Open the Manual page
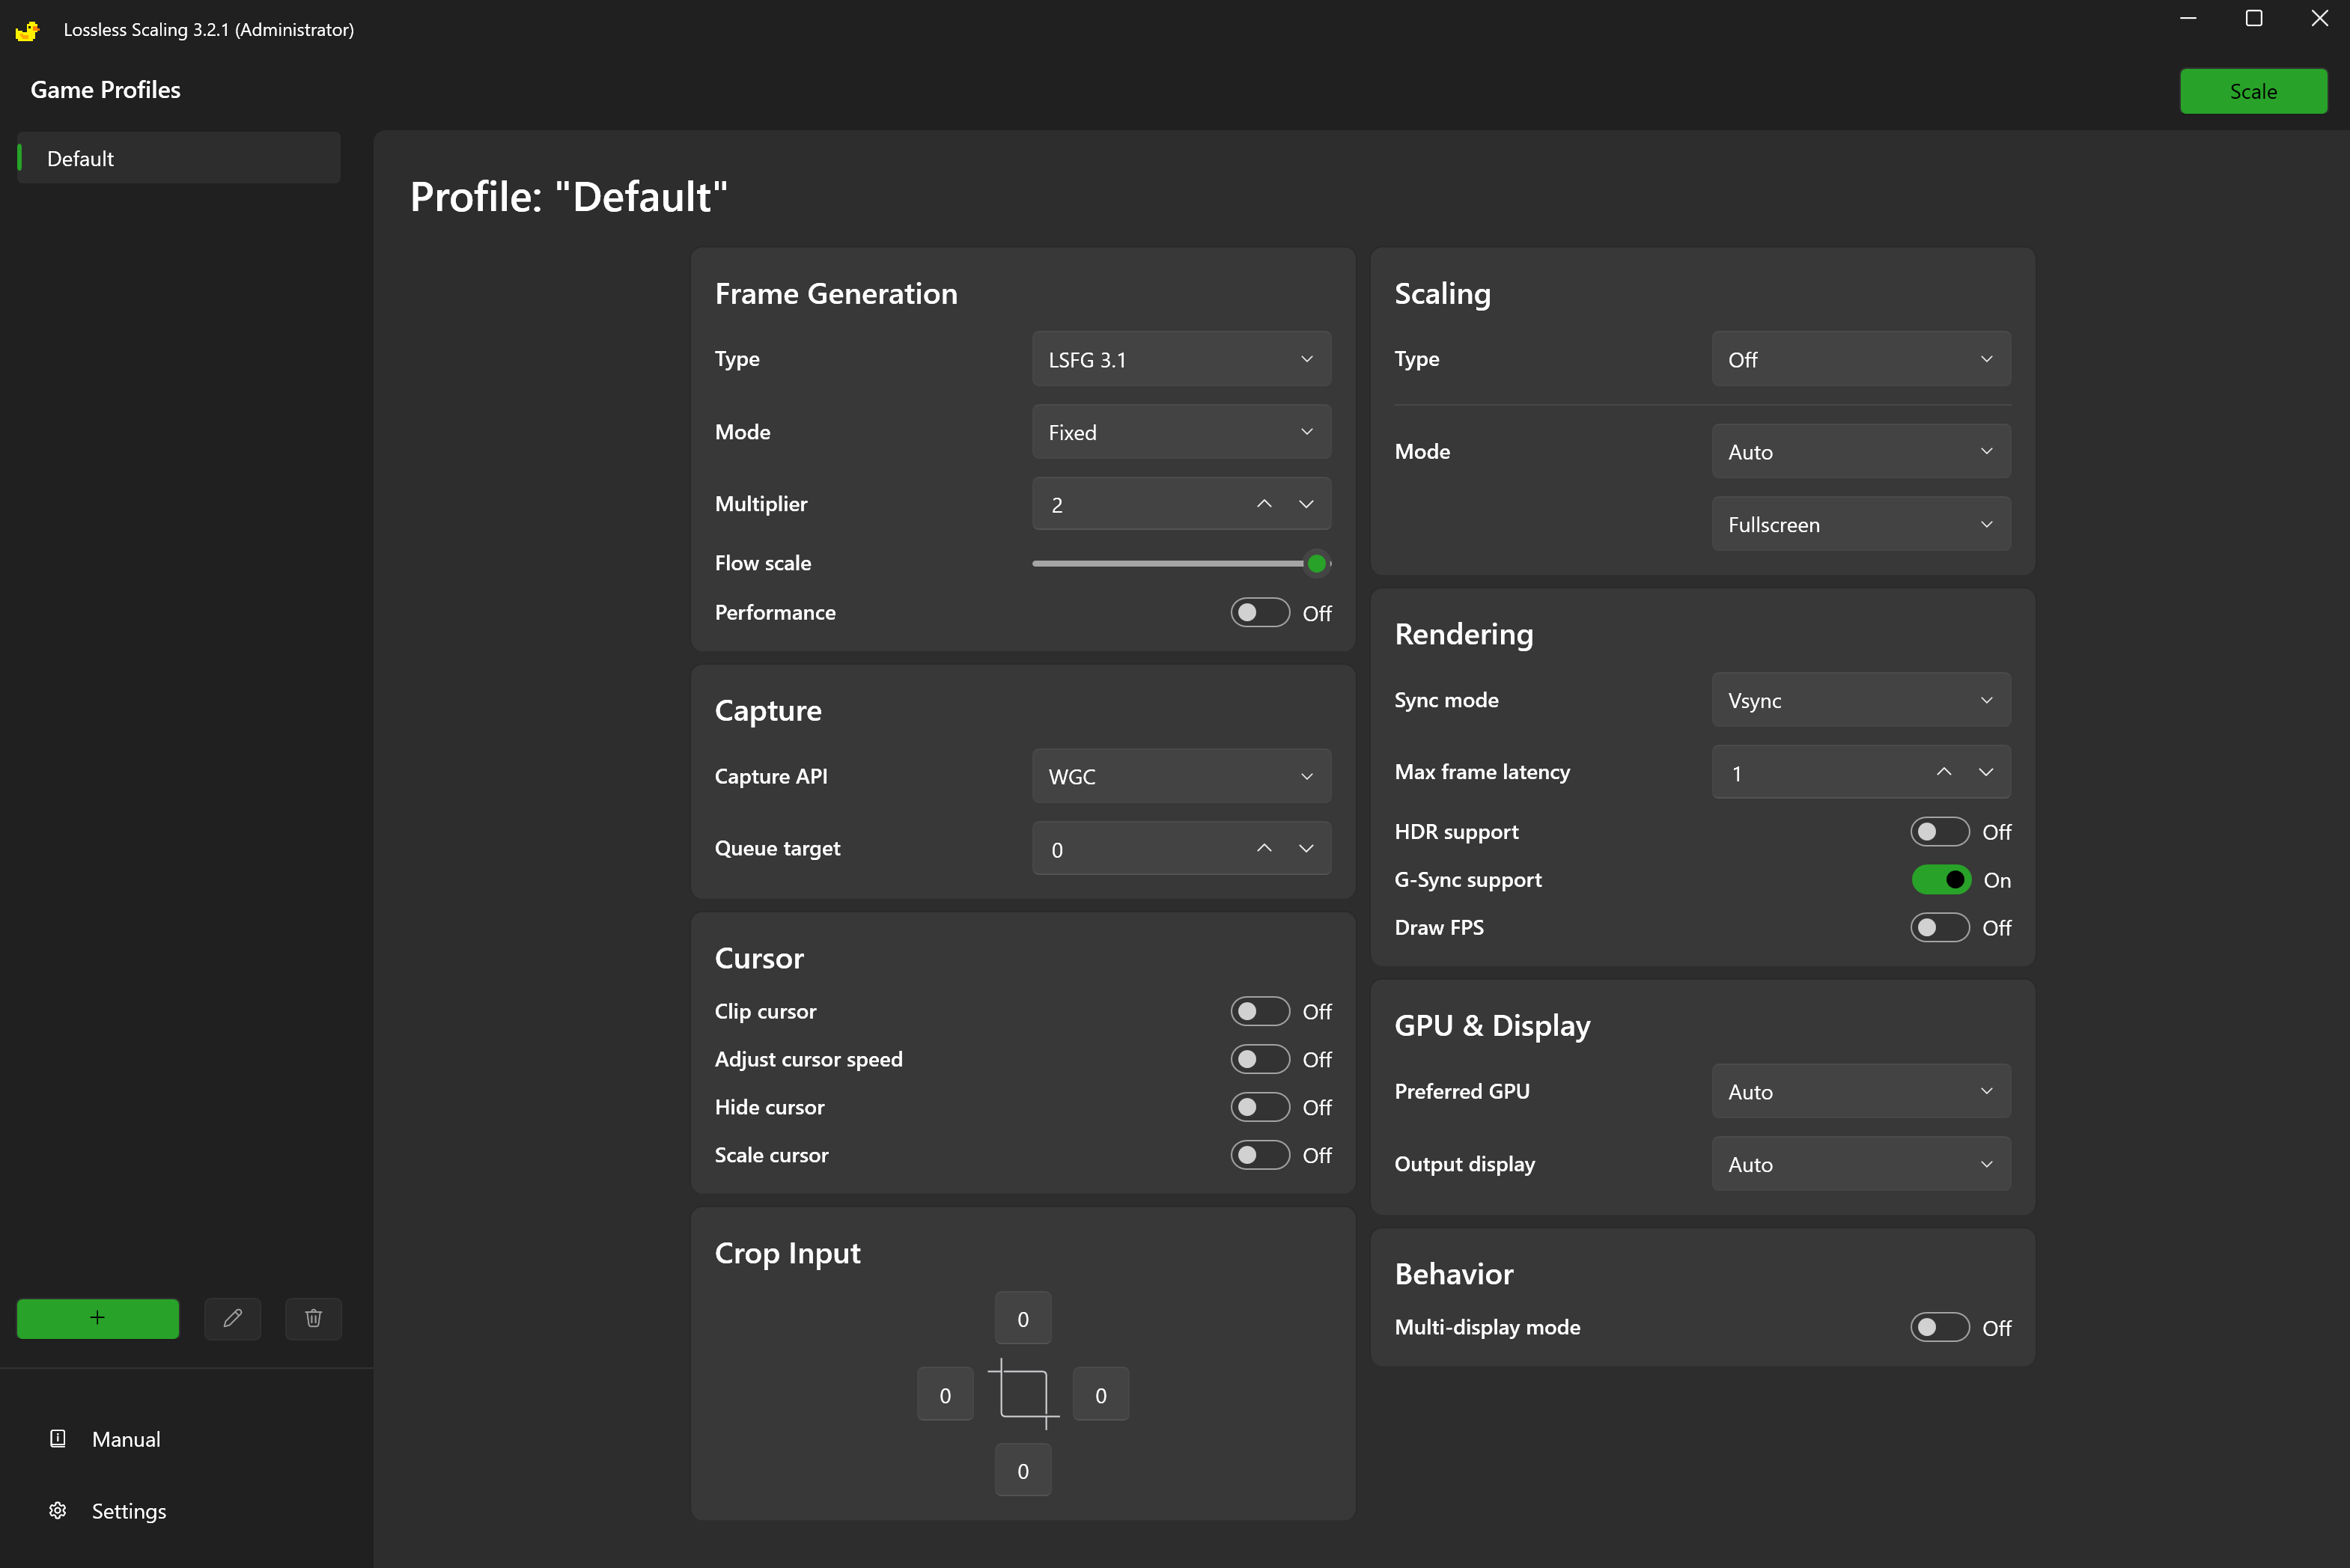Image resolution: width=2350 pixels, height=1568 pixels. 126,1439
